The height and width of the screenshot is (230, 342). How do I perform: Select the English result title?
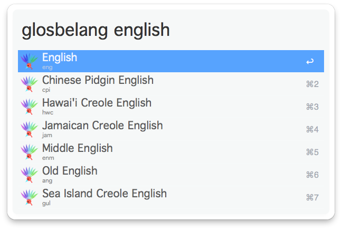[x=60, y=57]
